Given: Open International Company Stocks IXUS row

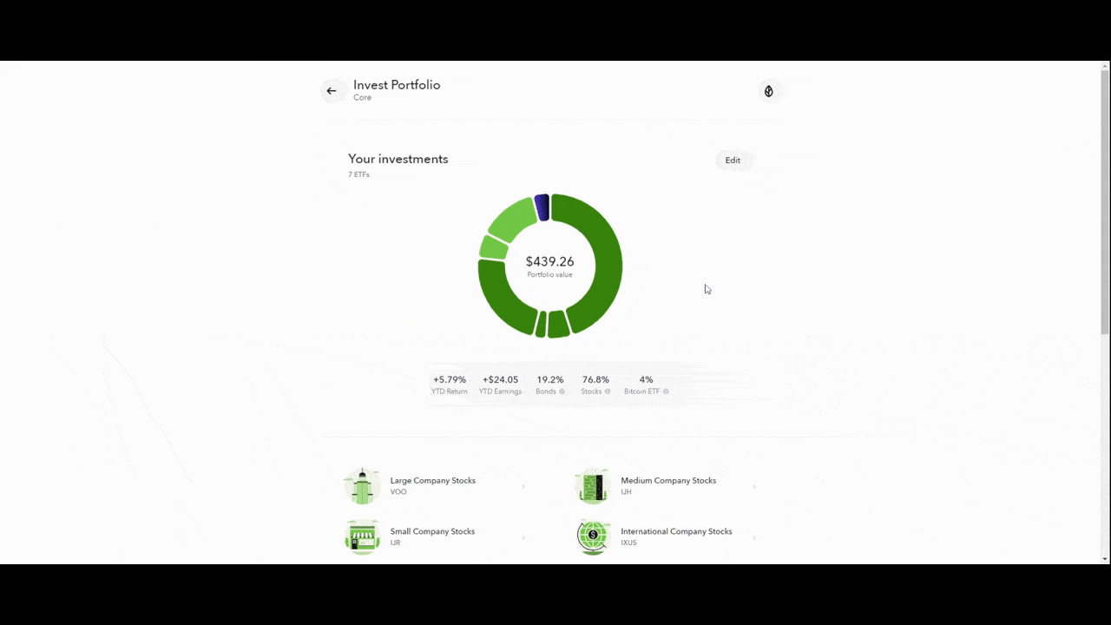Looking at the screenshot, I should coord(667,536).
